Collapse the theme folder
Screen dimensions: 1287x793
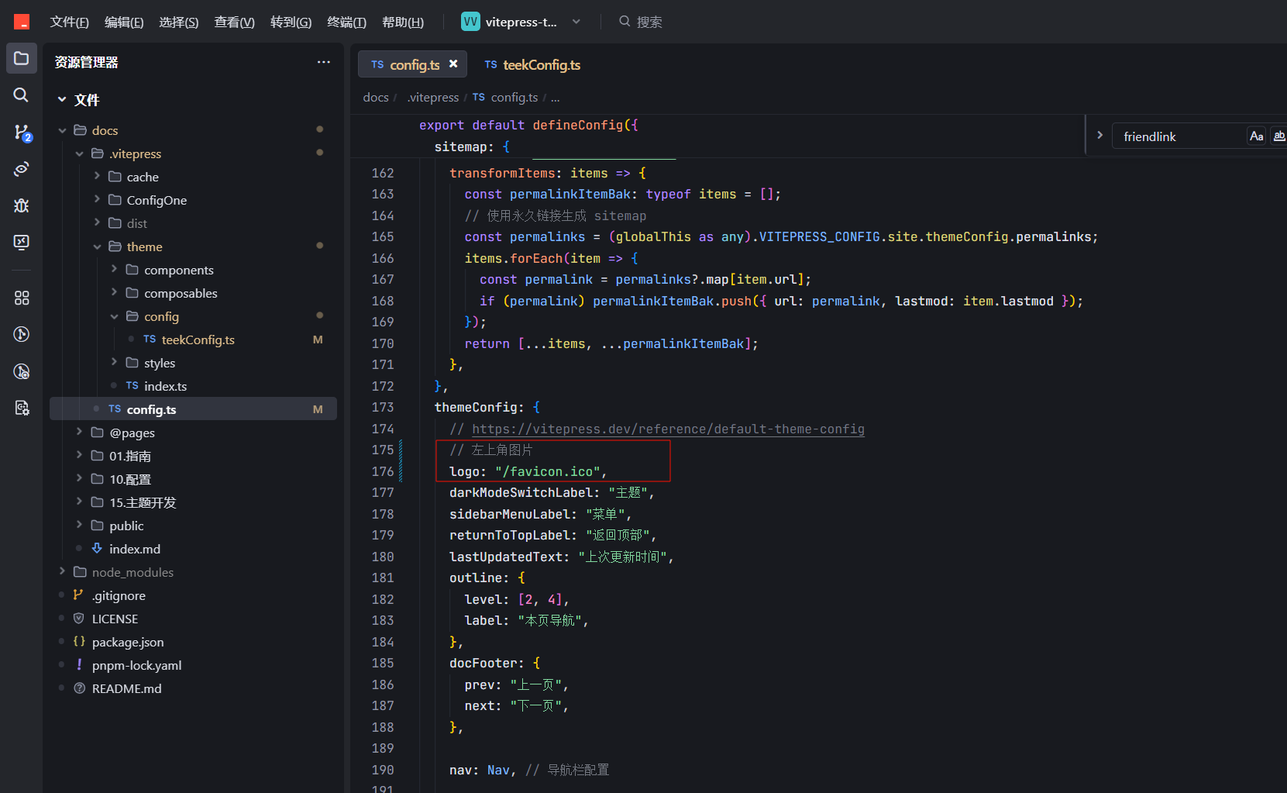(97, 247)
